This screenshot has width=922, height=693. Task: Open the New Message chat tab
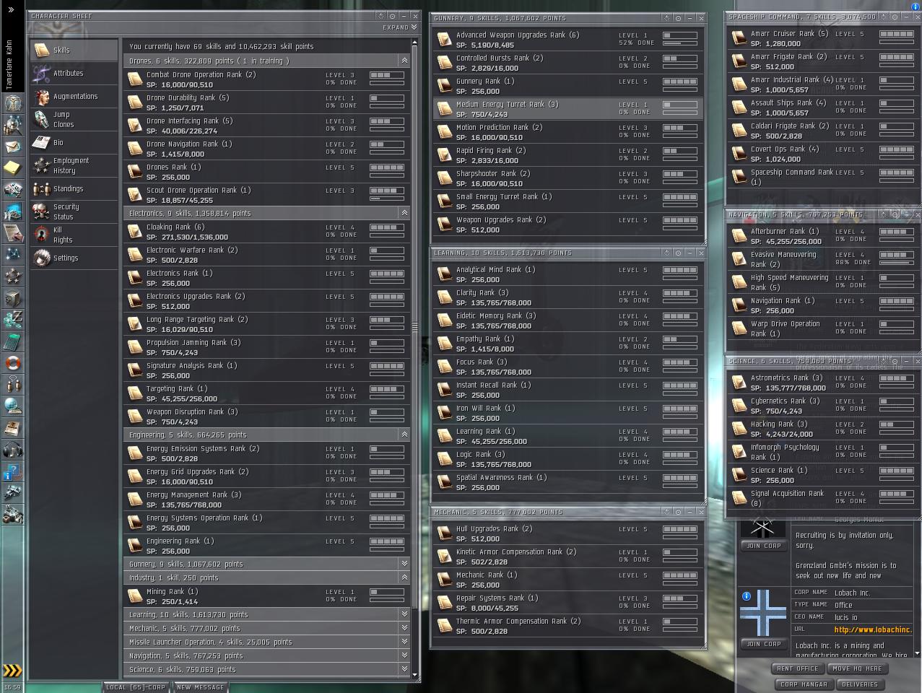click(x=201, y=687)
